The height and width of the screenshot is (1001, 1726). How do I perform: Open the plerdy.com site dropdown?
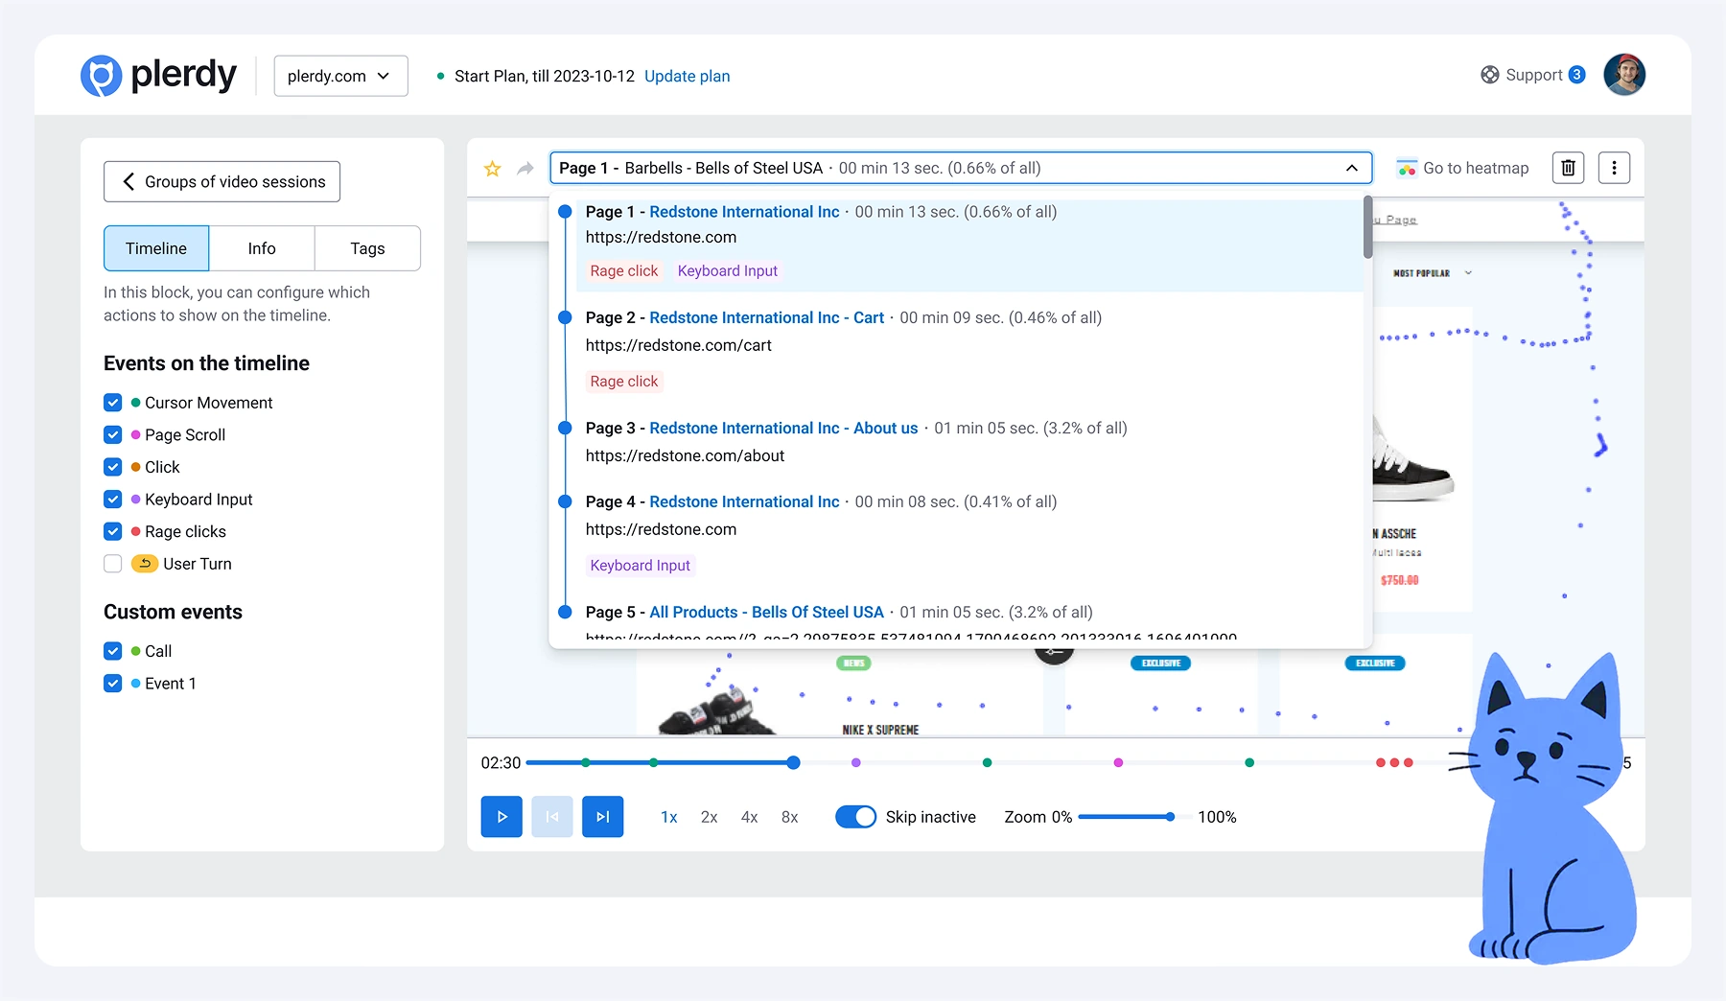pos(340,76)
